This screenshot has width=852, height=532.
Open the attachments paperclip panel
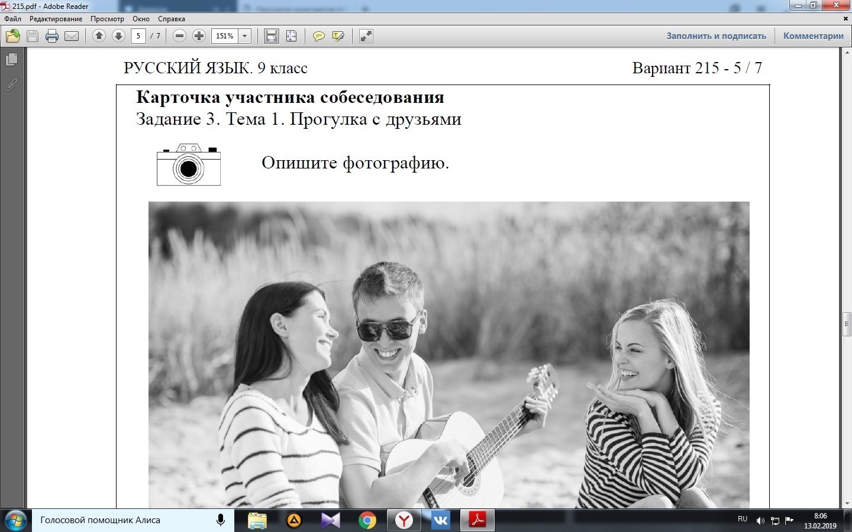(x=11, y=85)
